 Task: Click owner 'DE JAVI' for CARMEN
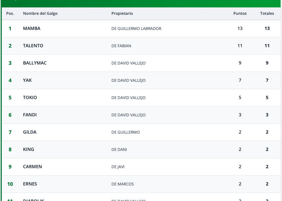click(x=118, y=167)
